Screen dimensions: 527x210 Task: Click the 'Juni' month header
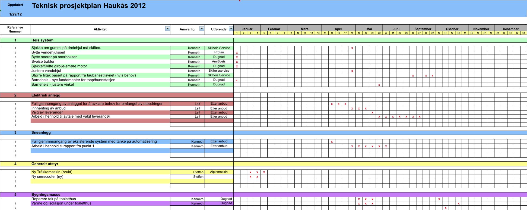point(396,29)
